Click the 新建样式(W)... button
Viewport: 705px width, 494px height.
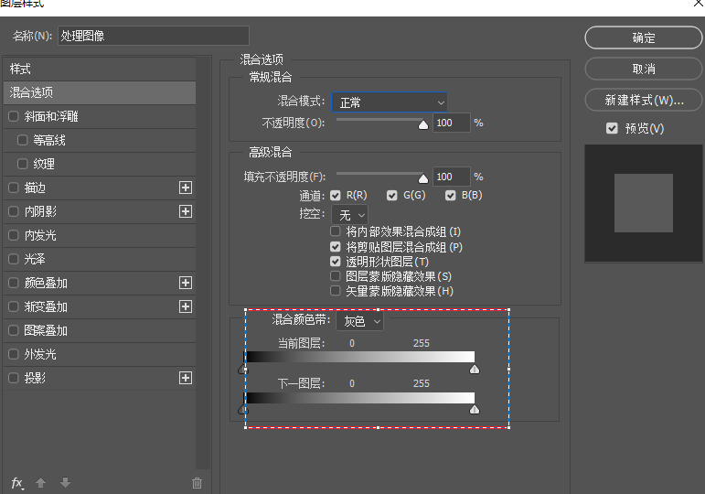(x=643, y=100)
